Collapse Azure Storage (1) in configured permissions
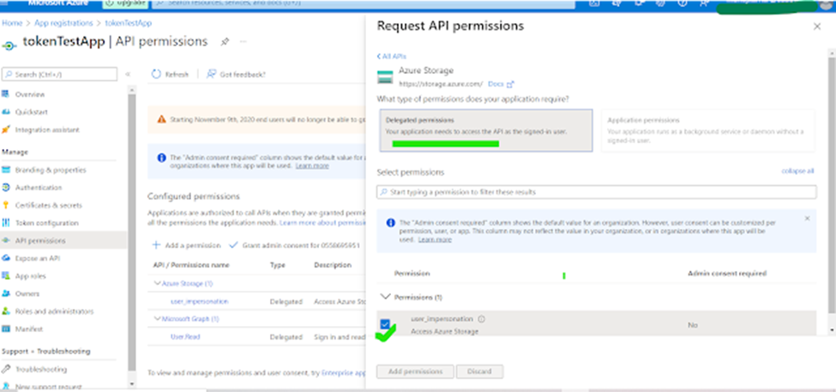 (157, 283)
